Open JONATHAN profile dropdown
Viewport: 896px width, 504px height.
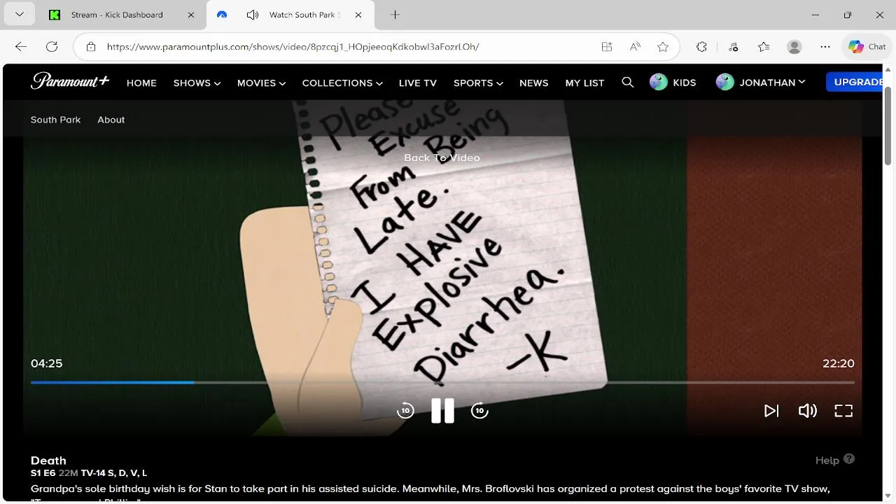click(x=760, y=82)
